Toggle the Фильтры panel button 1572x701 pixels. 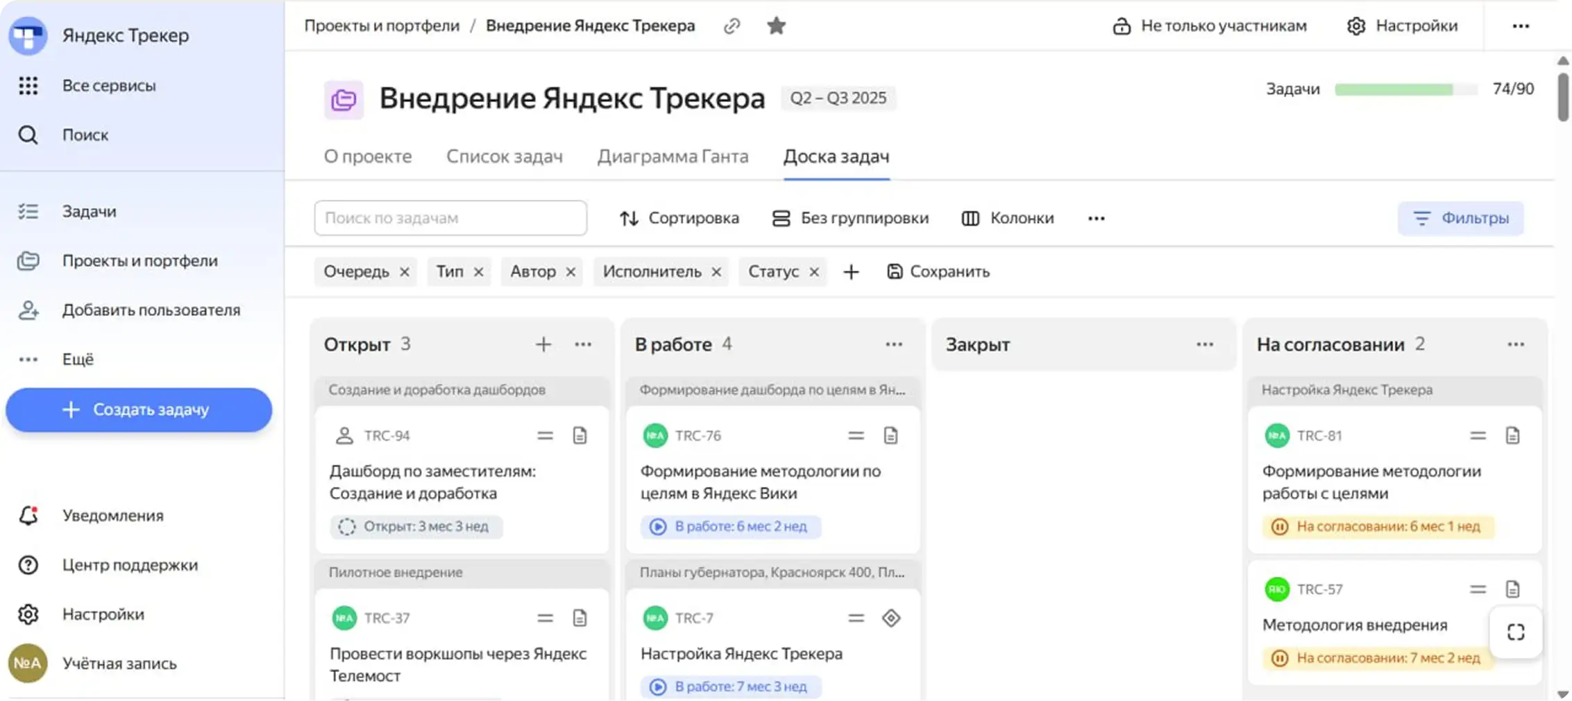(1460, 219)
